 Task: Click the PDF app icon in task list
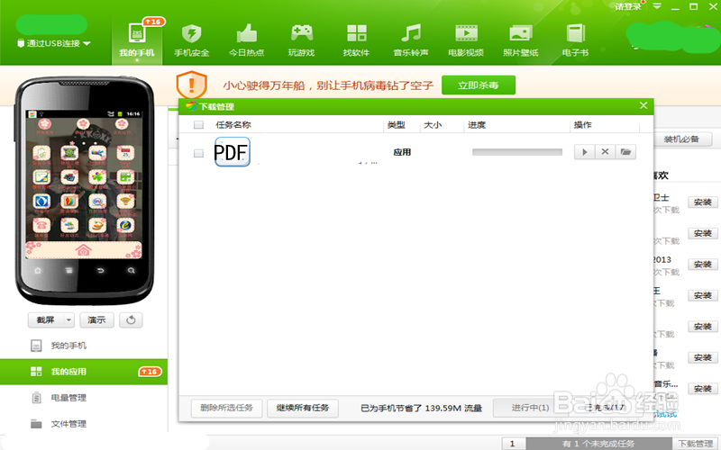(233, 151)
